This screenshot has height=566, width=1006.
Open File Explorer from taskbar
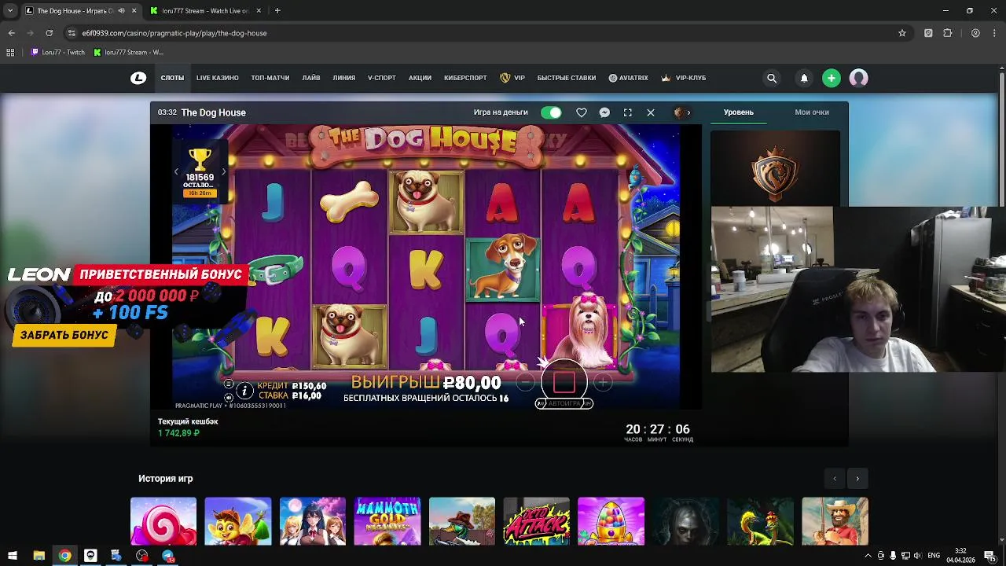coord(39,556)
